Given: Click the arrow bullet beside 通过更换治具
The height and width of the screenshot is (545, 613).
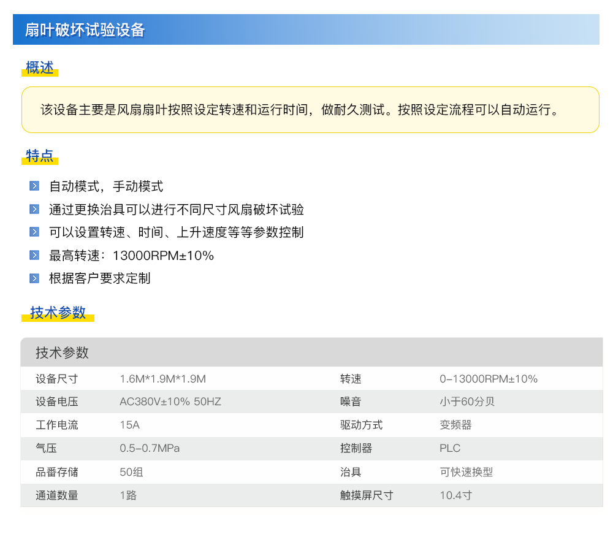Looking at the screenshot, I should 34,209.
